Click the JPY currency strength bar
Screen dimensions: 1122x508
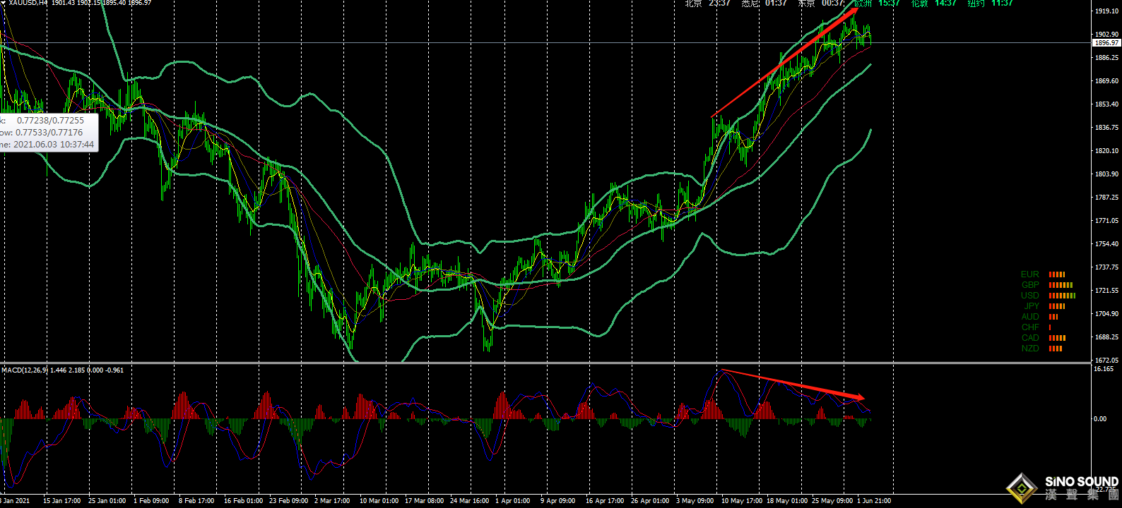tap(1057, 306)
